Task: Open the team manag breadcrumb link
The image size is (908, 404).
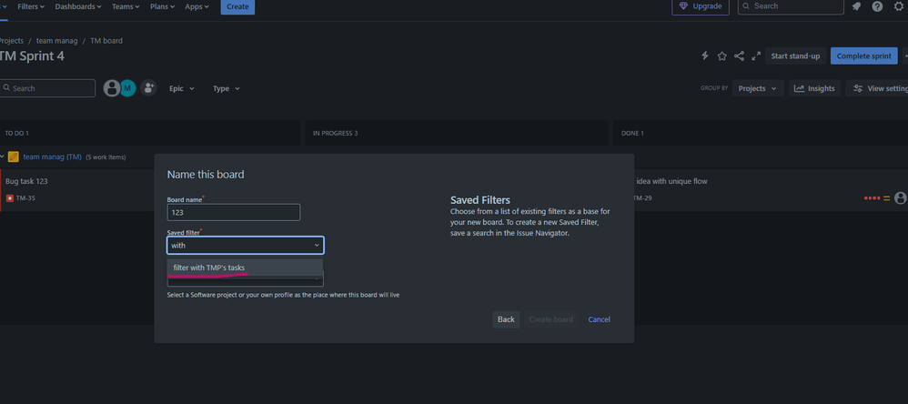Action: click(55, 41)
